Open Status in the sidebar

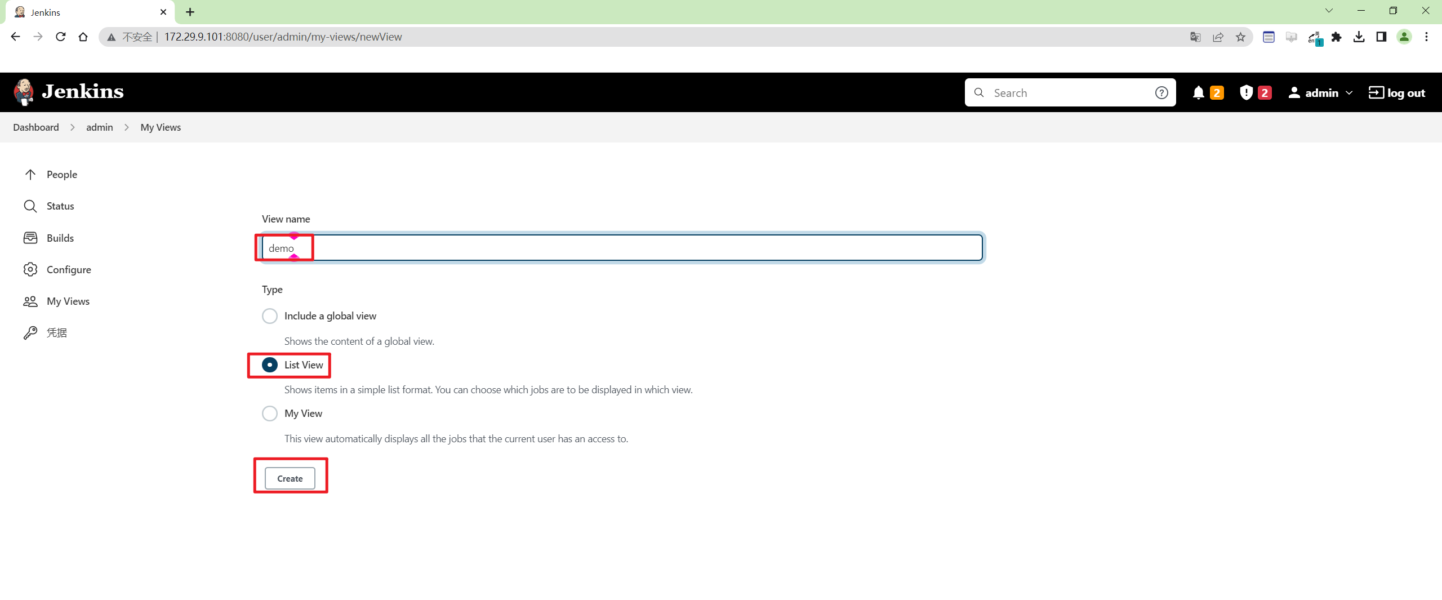coord(49,206)
